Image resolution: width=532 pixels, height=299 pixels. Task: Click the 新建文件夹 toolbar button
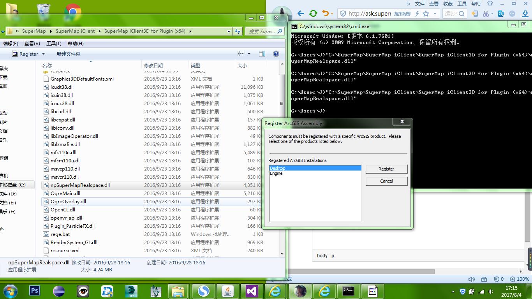coord(69,54)
